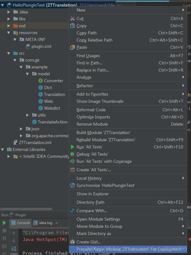Screen dimensions: 191x255
Task: Select org.apache.commo package row
Action: [x=34, y=136]
